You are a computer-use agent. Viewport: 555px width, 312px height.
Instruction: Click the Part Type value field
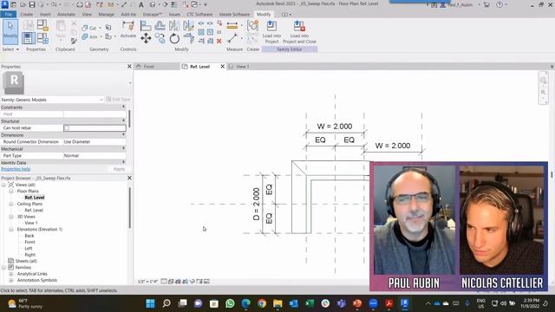(95, 156)
